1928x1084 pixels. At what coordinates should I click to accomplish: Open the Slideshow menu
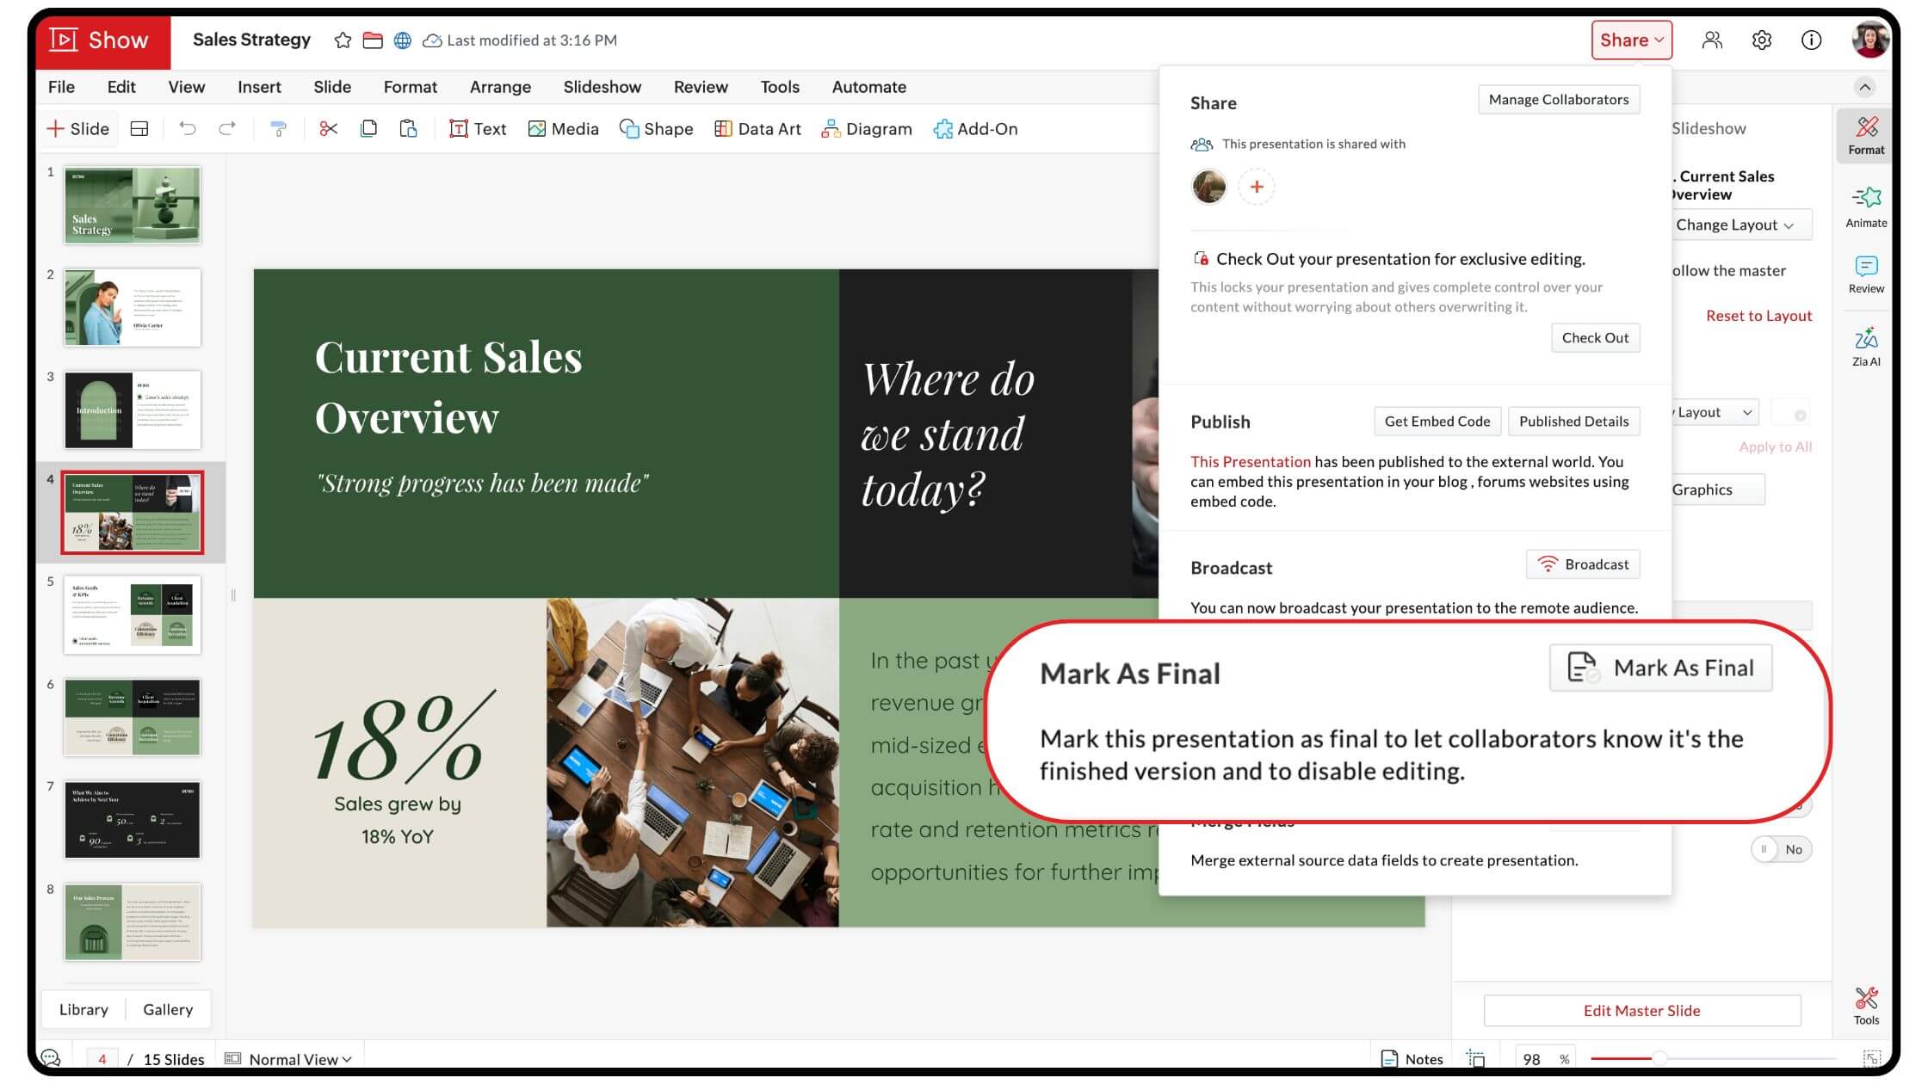tap(602, 87)
